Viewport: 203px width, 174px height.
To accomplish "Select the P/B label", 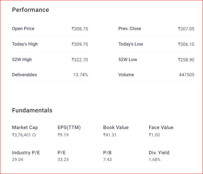I will point(108,152).
